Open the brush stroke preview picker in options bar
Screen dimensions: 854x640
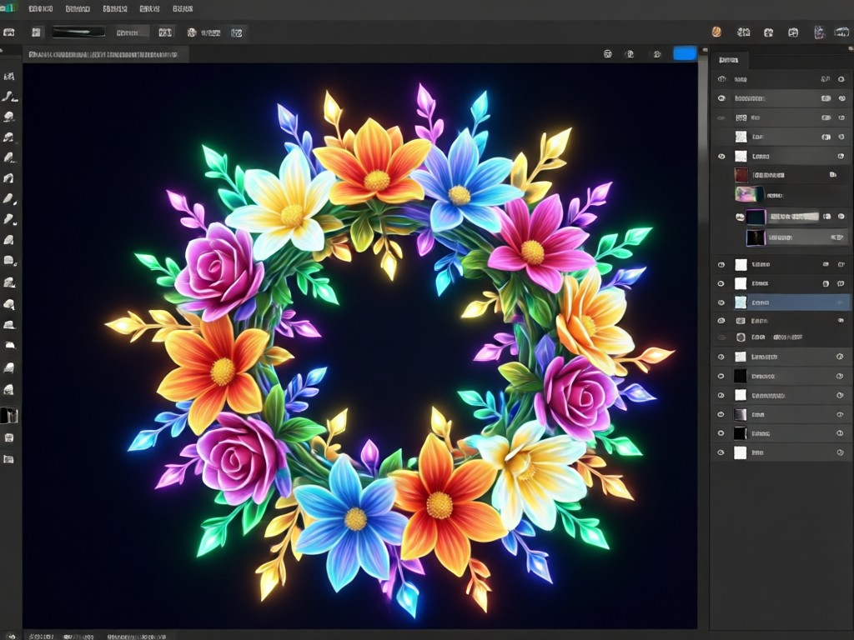79,32
